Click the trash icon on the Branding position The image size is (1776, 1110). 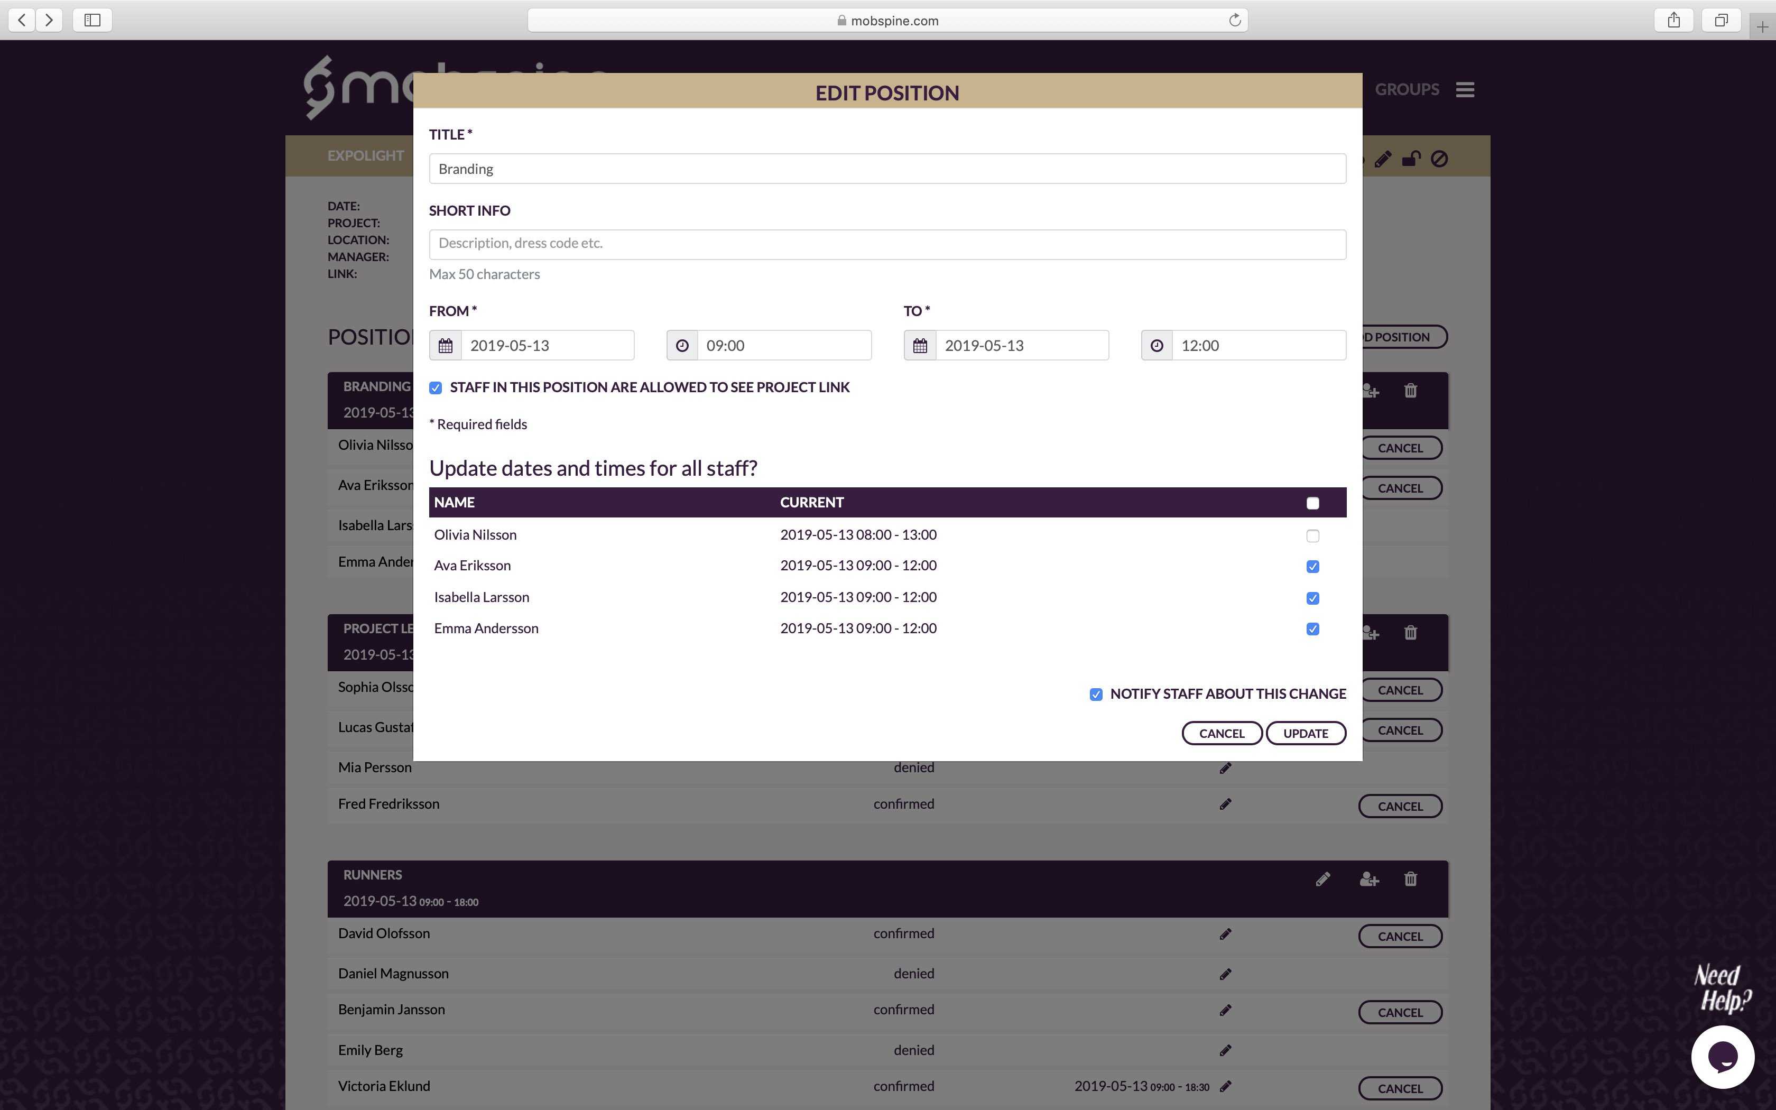[x=1411, y=391]
